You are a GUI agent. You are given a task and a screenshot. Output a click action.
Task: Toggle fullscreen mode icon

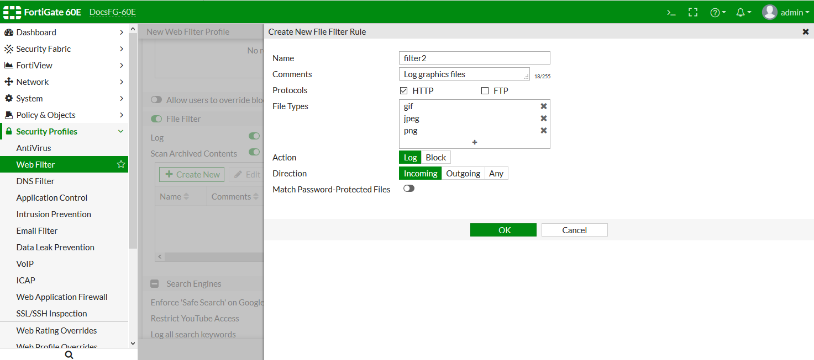693,12
